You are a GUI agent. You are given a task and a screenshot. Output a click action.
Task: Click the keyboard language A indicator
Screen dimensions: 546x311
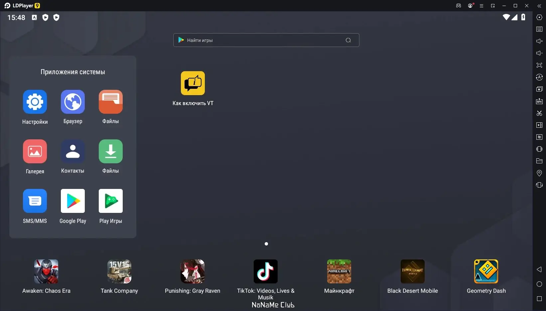pos(34,17)
